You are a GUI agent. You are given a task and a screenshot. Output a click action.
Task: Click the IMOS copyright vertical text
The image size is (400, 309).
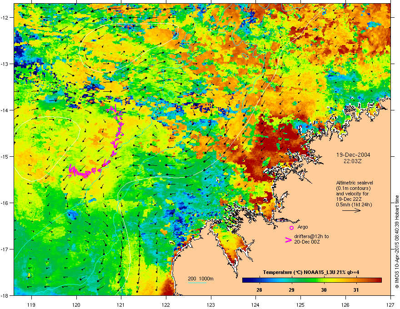397,242
